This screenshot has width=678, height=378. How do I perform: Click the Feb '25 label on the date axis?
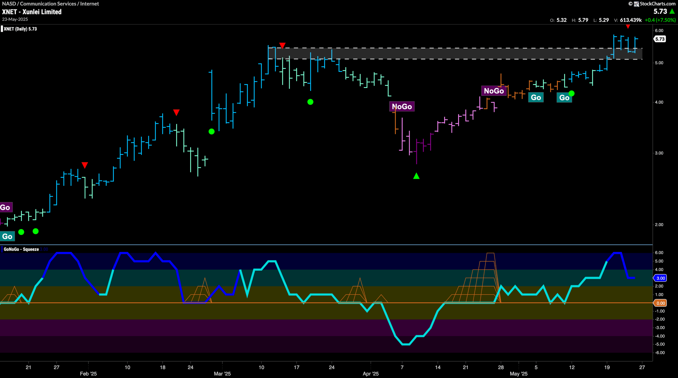(x=88, y=374)
